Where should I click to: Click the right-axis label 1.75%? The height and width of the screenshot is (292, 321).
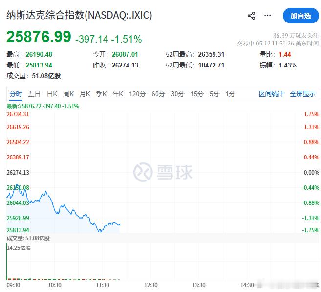311,114
